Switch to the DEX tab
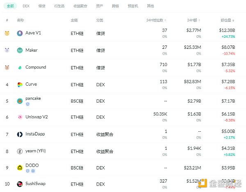246x192 pixels. pyautogui.click(x=26, y=6)
